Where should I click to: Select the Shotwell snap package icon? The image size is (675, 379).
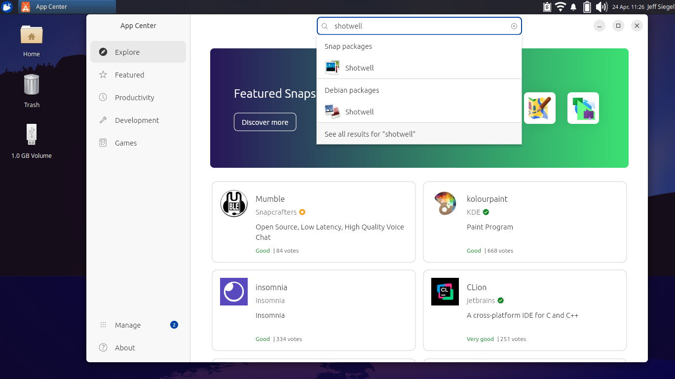tap(333, 68)
